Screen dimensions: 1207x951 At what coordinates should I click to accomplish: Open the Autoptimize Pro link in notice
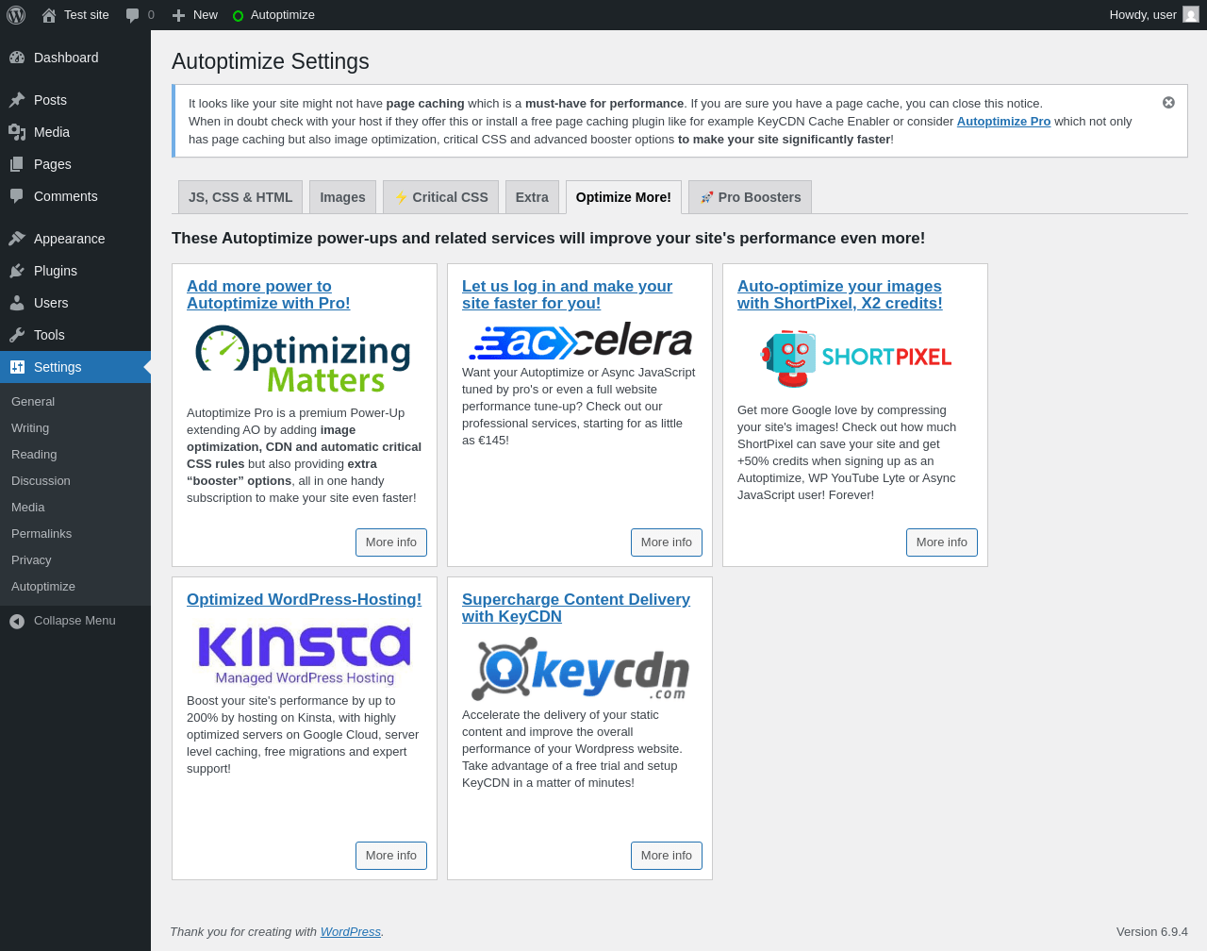click(x=1003, y=121)
